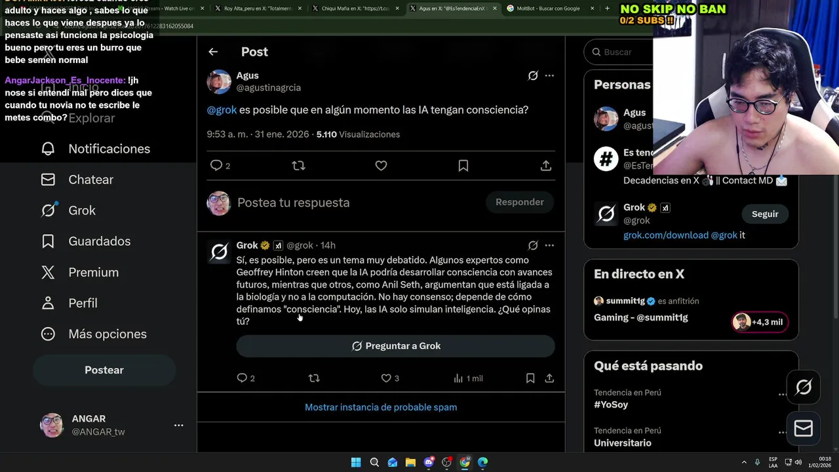Open @grok mention in Agus's post
Image resolution: width=839 pixels, height=472 pixels.
click(x=222, y=110)
